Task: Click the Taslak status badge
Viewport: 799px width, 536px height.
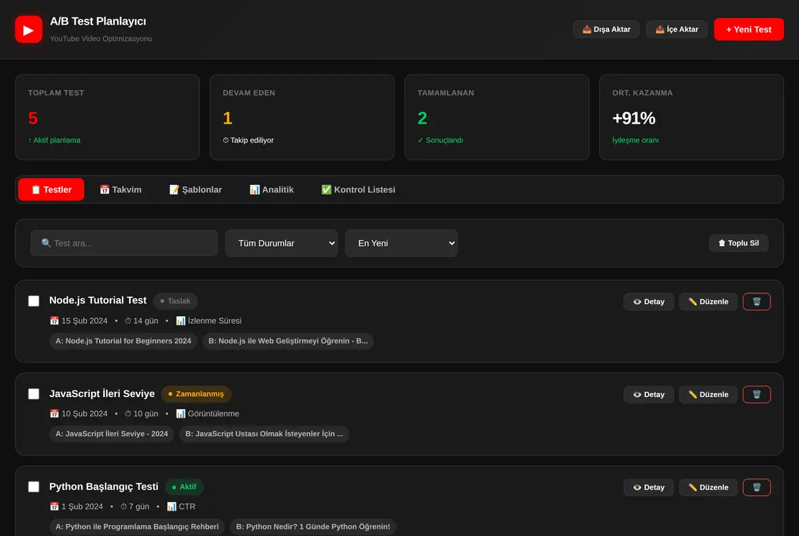Action: 176,301
